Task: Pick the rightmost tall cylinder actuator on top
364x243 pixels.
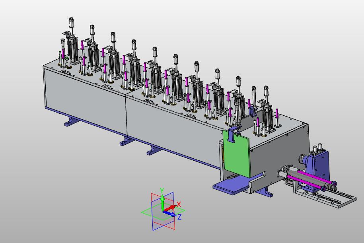Action: tap(267, 109)
